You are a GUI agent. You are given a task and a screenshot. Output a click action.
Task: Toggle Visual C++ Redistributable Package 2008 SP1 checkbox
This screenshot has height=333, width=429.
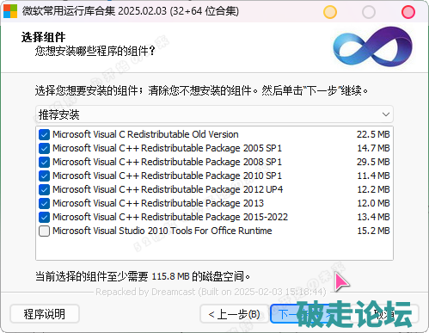[x=44, y=162]
